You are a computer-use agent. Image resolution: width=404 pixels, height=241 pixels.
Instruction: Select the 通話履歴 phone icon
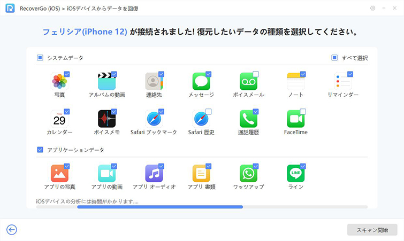(x=248, y=119)
